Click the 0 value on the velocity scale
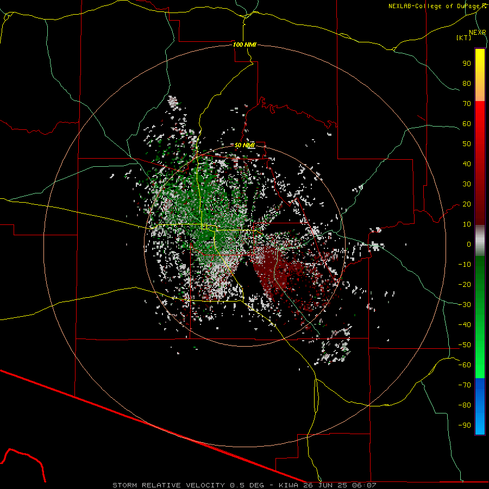This screenshot has width=489, height=489. coord(469,244)
